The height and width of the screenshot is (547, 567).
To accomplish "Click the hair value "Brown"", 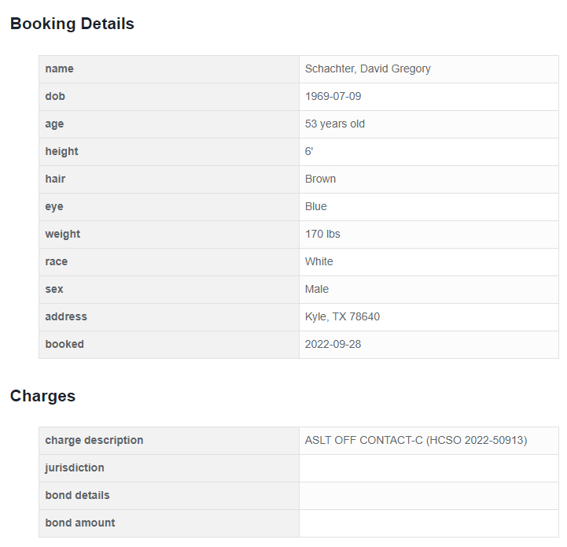I will [320, 179].
